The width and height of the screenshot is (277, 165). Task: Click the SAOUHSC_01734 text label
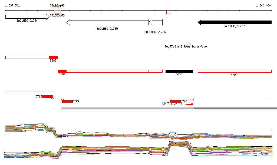point(27,21)
